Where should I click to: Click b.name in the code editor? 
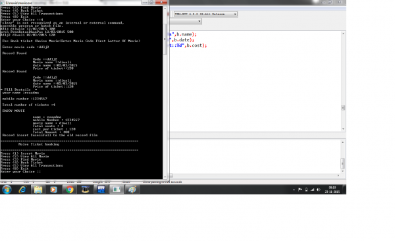pos(184,34)
